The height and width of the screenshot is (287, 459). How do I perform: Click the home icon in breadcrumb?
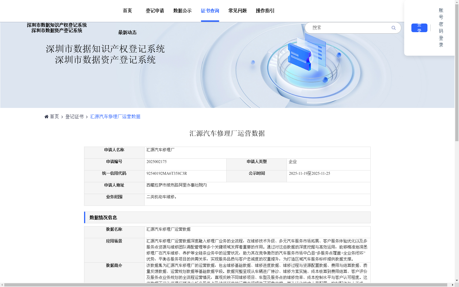click(46, 117)
